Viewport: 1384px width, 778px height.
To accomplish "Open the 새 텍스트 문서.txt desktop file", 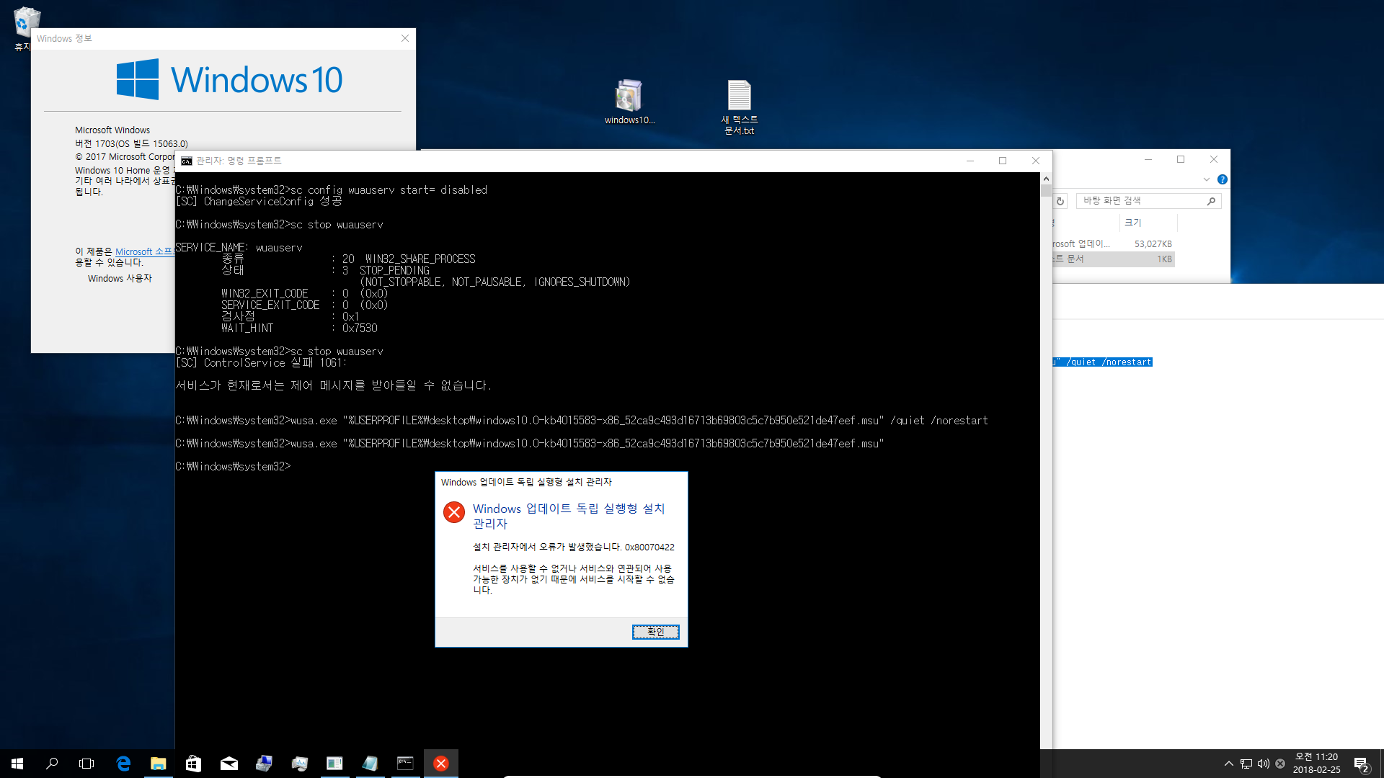I will click(x=740, y=107).
